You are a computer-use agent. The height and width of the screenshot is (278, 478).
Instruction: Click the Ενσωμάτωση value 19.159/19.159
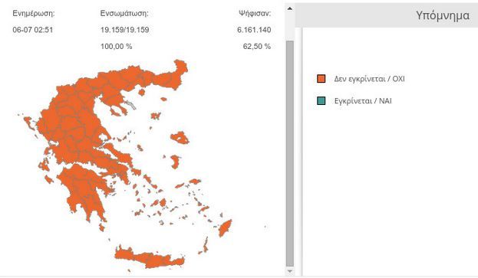pos(125,30)
